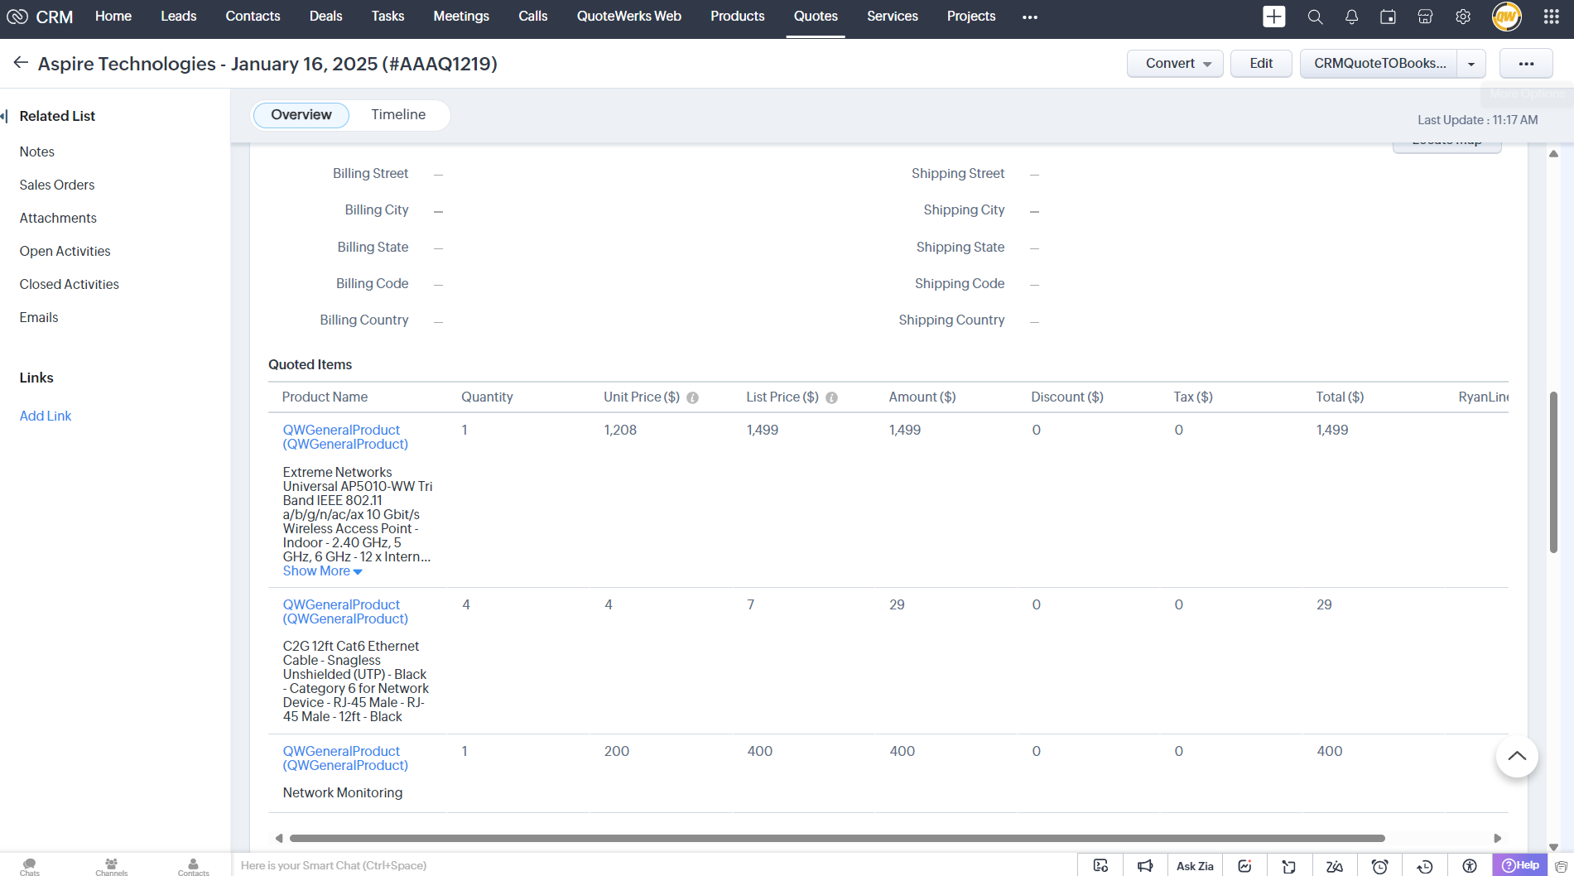Viewport: 1574px width, 876px height.
Task: Open the CRMQuoteTOBooks dropdown arrow
Action: click(1471, 64)
